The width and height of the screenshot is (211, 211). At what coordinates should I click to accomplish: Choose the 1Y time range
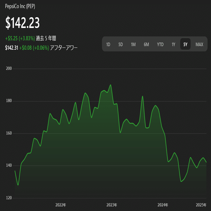pyautogui.click(x=174, y=44)
